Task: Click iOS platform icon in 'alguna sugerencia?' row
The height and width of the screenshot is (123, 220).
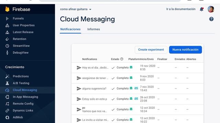Action: coord(136,88)
